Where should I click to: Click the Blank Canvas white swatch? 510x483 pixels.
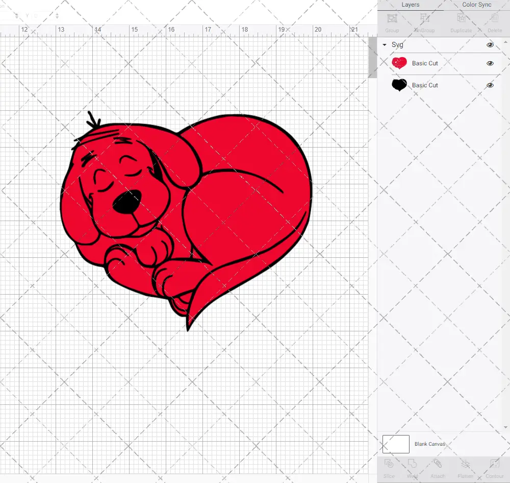point(396,444)
